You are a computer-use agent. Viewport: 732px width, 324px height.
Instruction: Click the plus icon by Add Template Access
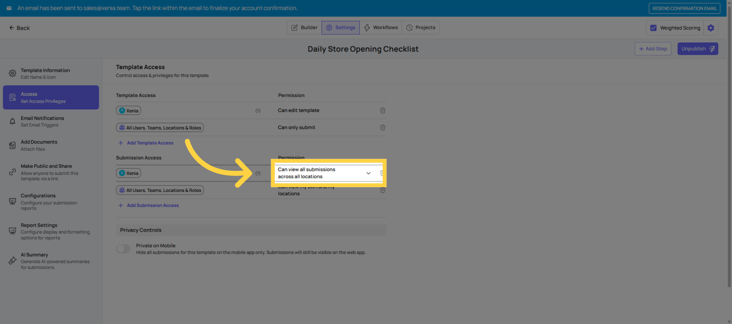[x=121, y=143]
